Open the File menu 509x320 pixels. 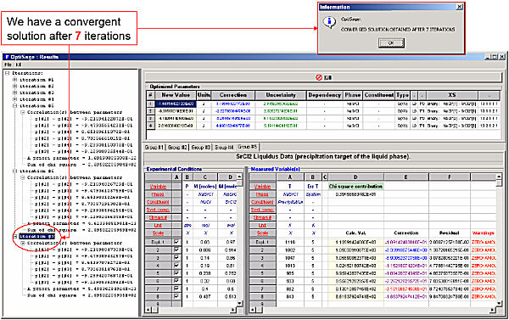tap(8, 65)
